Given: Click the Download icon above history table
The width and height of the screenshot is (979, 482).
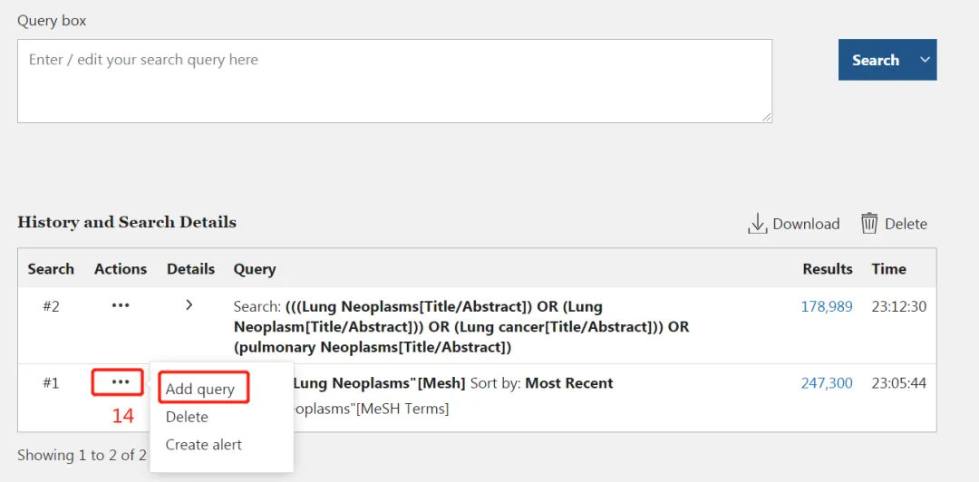Looking at the screenshot, I should click(x=757, y=224).
